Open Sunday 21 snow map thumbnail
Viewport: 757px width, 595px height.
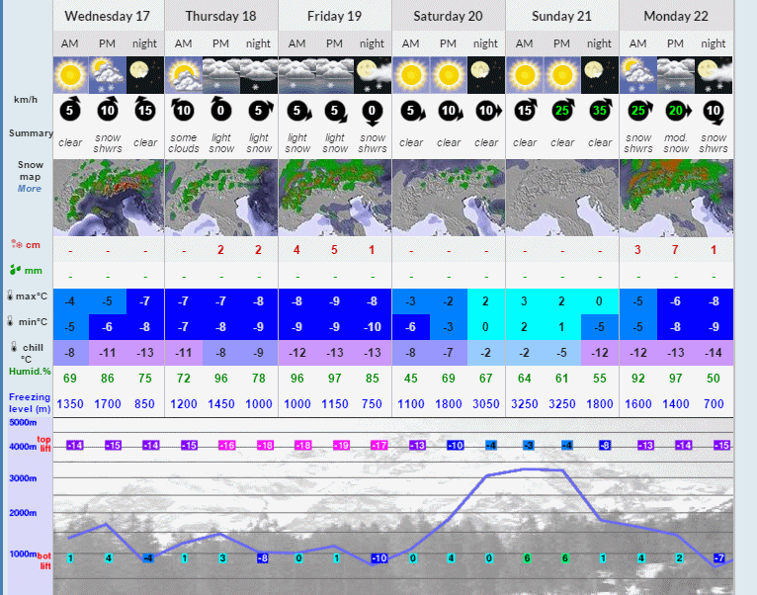[562, 198]
